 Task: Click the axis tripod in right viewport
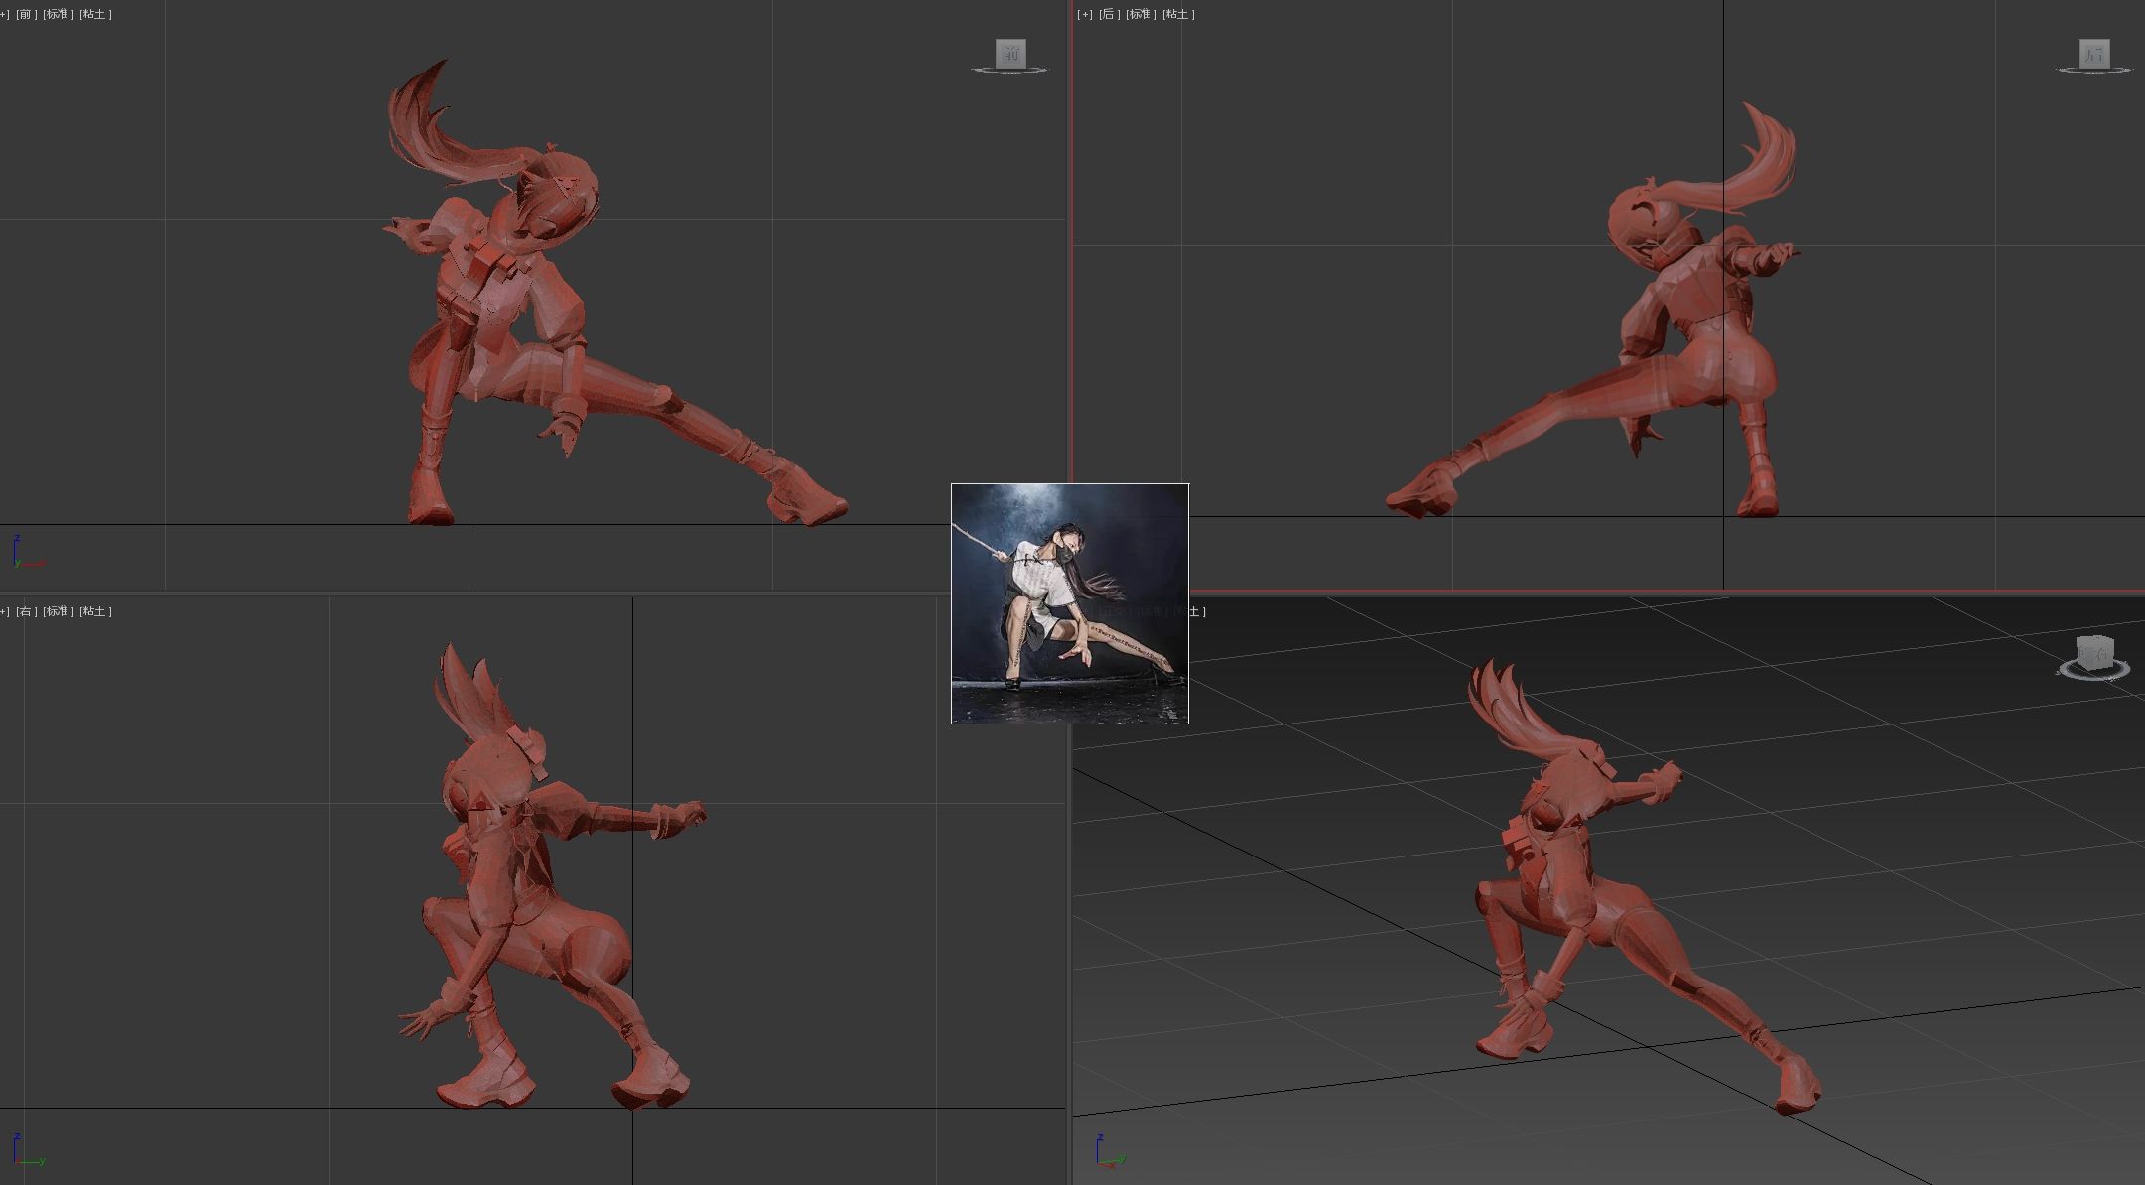(x=24, y=1151)
